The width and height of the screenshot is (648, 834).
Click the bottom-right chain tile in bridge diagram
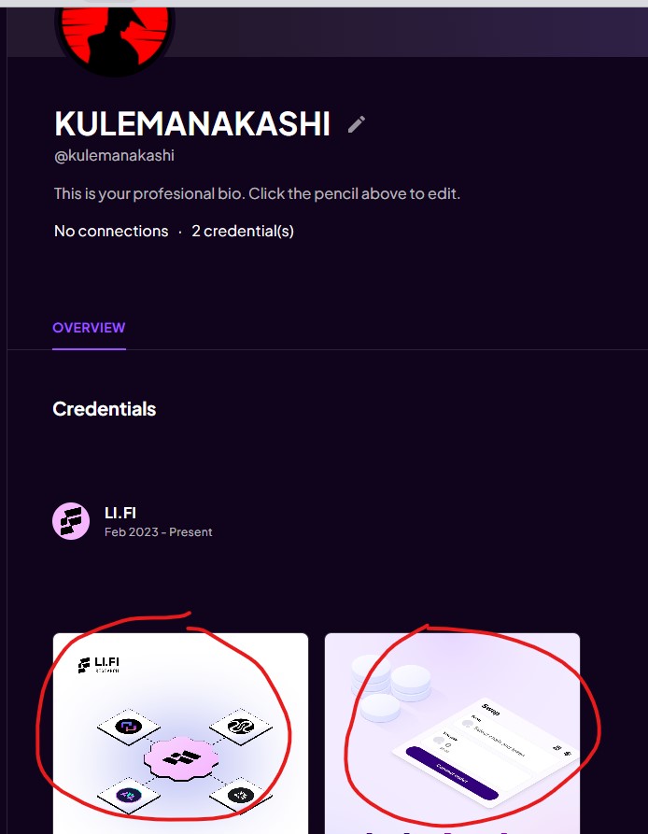[x=241, y=796]
